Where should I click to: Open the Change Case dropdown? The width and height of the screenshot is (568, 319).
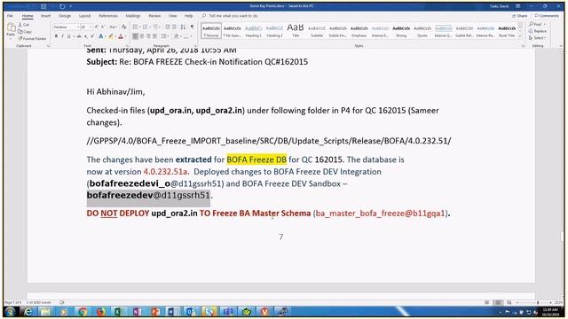click(113, 27)
